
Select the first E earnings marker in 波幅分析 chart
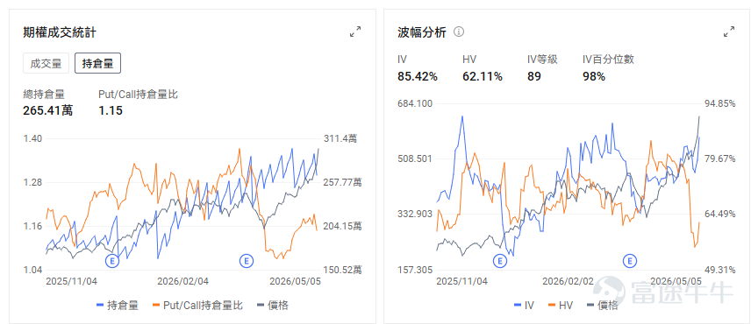[499, 261]
